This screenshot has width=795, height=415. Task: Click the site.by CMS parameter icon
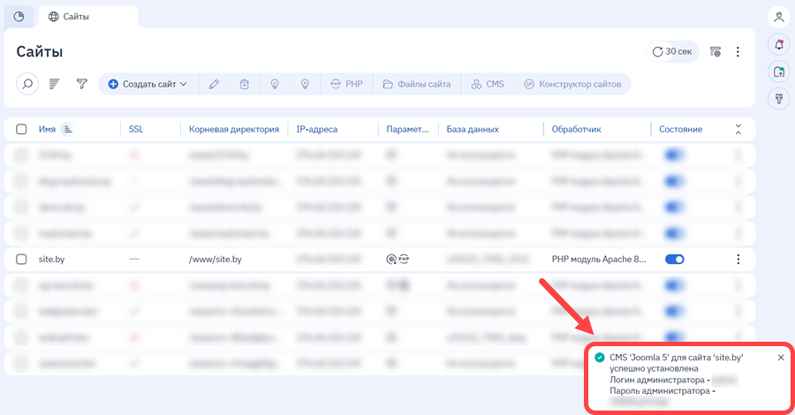[x=391, y=260]
